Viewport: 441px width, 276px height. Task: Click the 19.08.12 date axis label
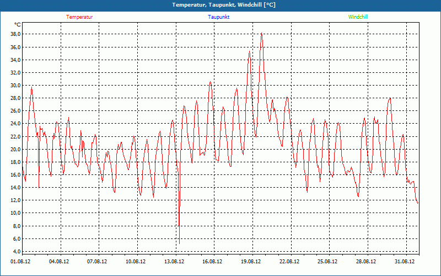(251, 261)
